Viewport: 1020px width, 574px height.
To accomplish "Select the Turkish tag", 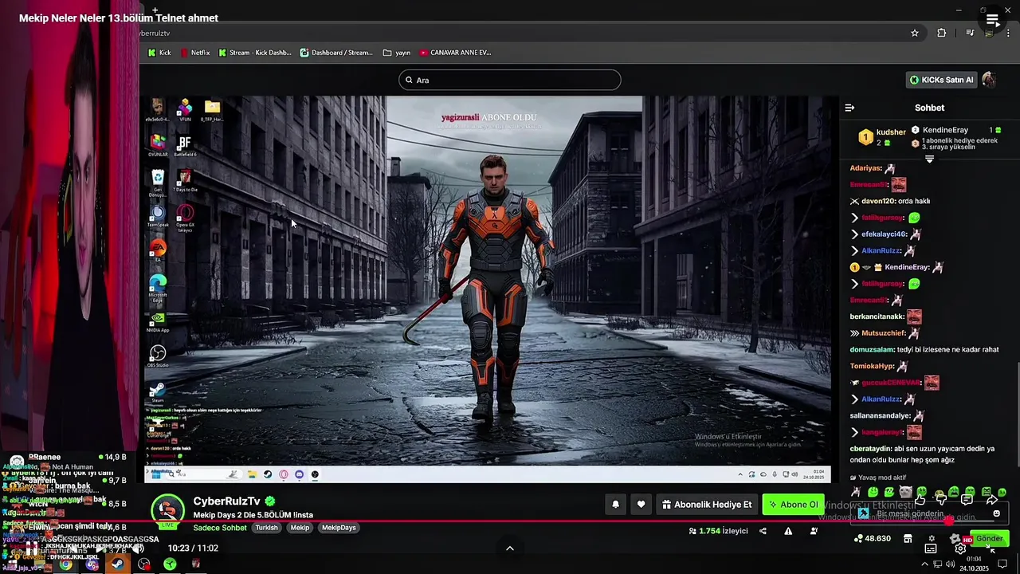I will click(266, 528).
